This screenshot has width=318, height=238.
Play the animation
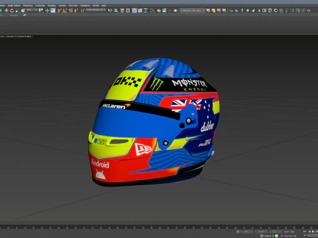point(313,231)
